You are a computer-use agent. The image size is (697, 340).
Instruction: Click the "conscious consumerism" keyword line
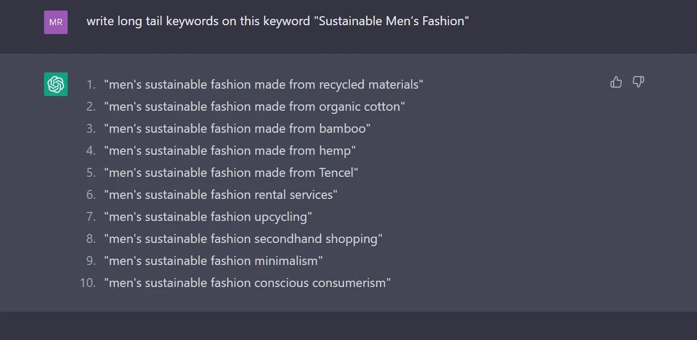[247, 283]
